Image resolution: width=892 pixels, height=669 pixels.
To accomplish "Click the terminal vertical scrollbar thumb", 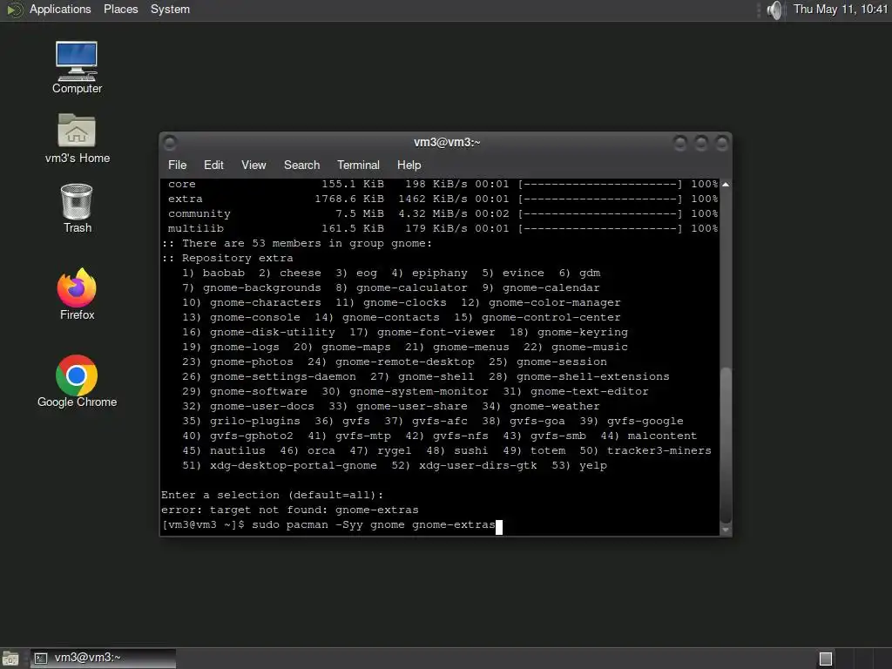I will [726, 445].
